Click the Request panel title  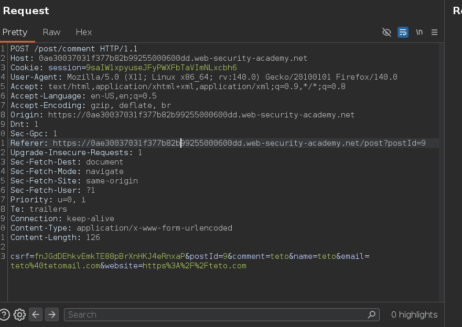point(26,10)
